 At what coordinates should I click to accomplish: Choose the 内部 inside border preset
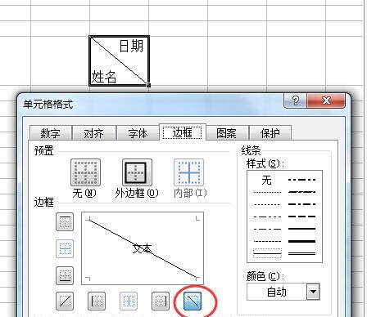point(188,172)
